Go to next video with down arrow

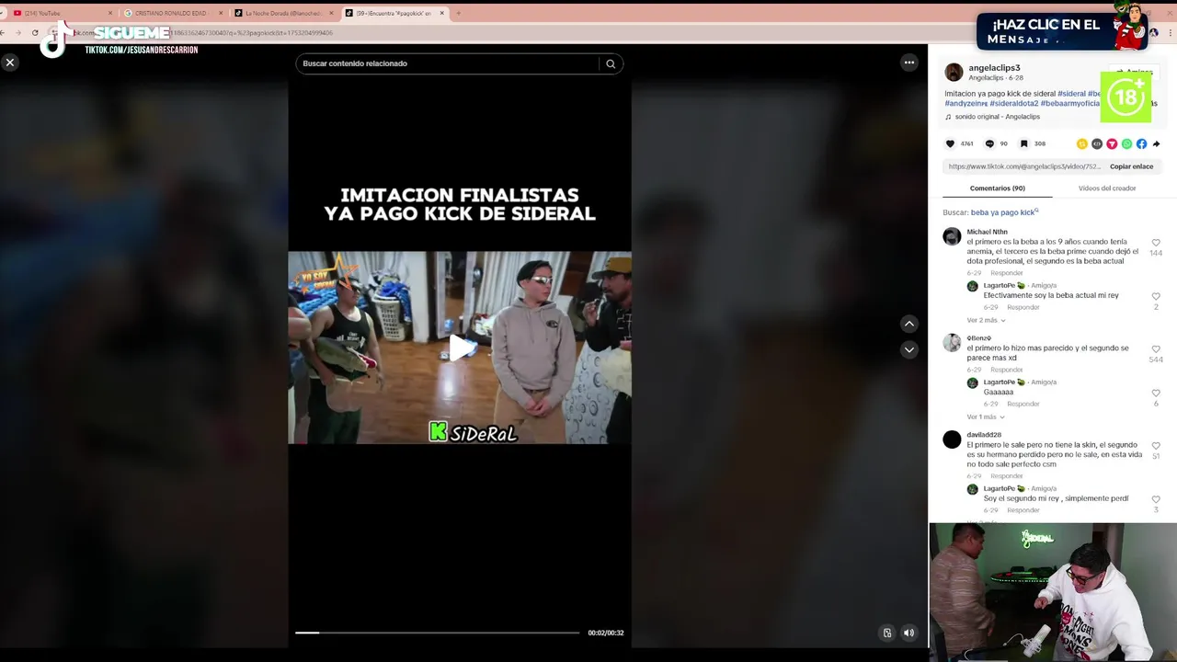(x=909, y=349)
